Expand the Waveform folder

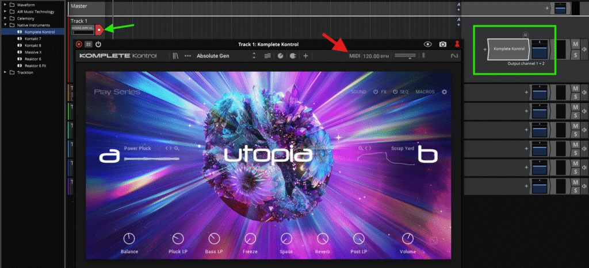(5, 5)
